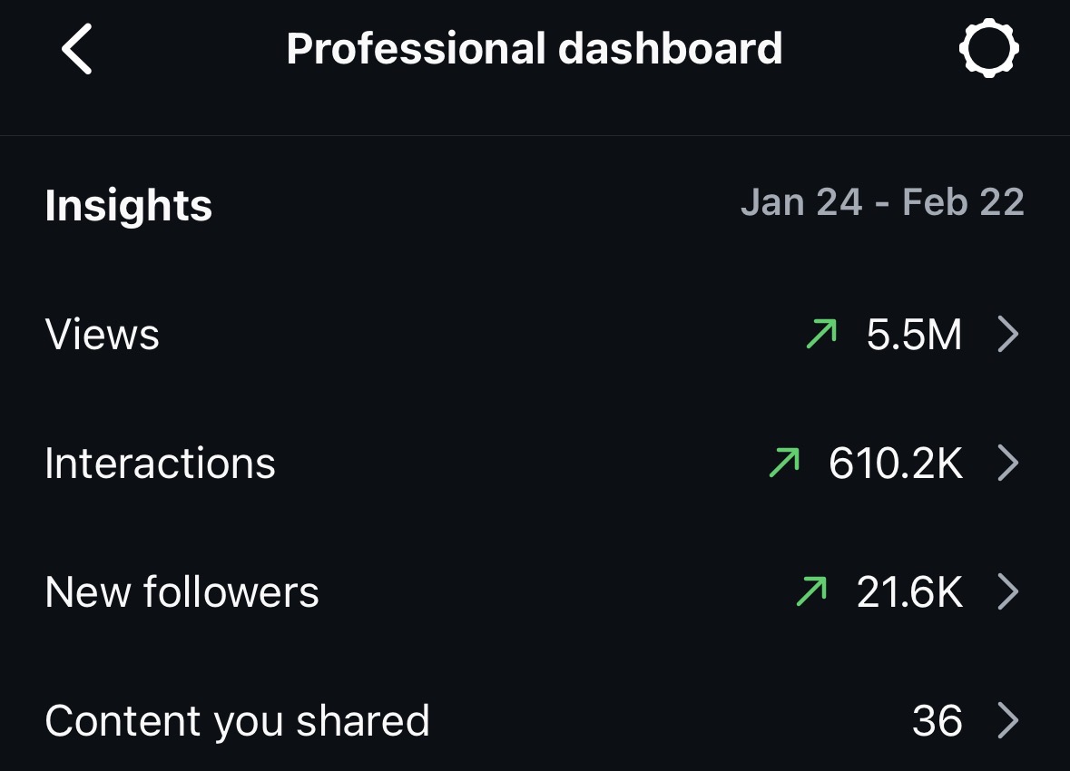Open the Interactions insights row label
Image resolution: width=1070 pixels, height=771 pixels.
(160, 464)
